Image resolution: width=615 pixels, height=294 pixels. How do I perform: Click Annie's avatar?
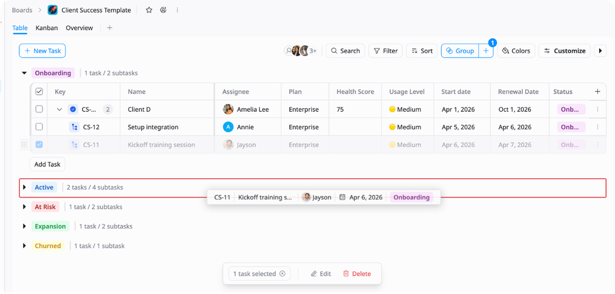point(228,127)
